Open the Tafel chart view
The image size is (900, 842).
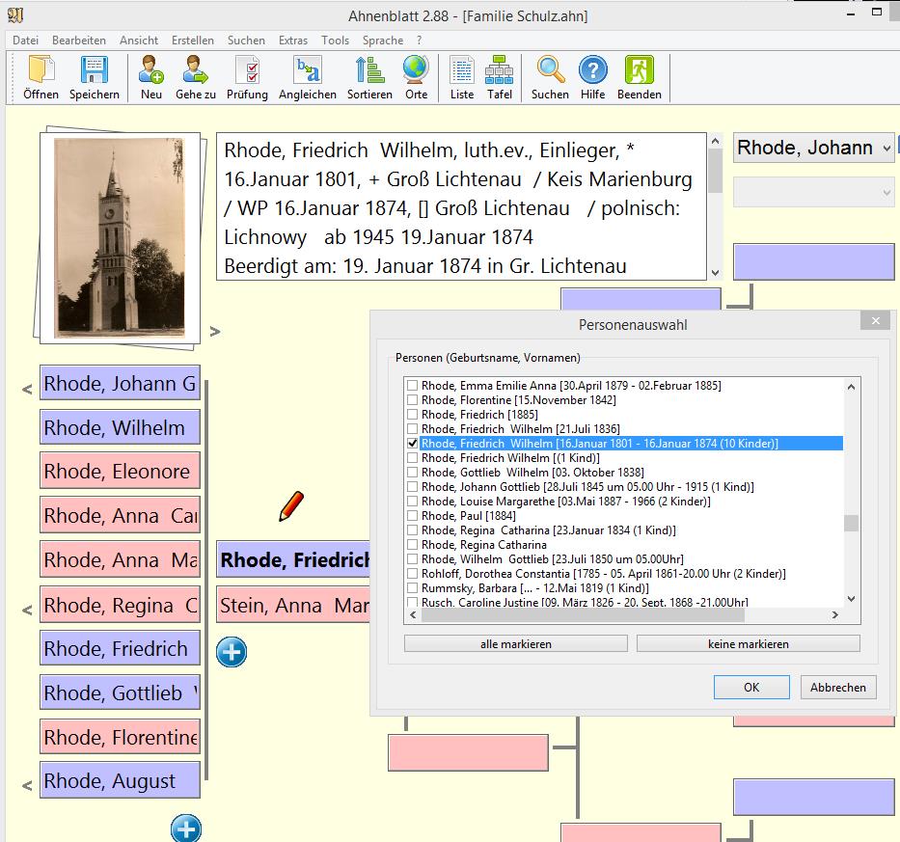pos(500,70)
